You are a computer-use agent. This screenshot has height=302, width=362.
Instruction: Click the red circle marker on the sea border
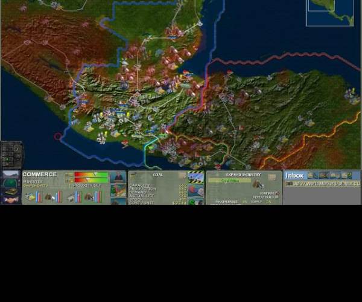[x=58, y=137]
